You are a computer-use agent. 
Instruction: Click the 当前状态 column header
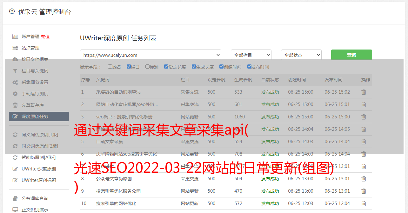tap(270, 80)
